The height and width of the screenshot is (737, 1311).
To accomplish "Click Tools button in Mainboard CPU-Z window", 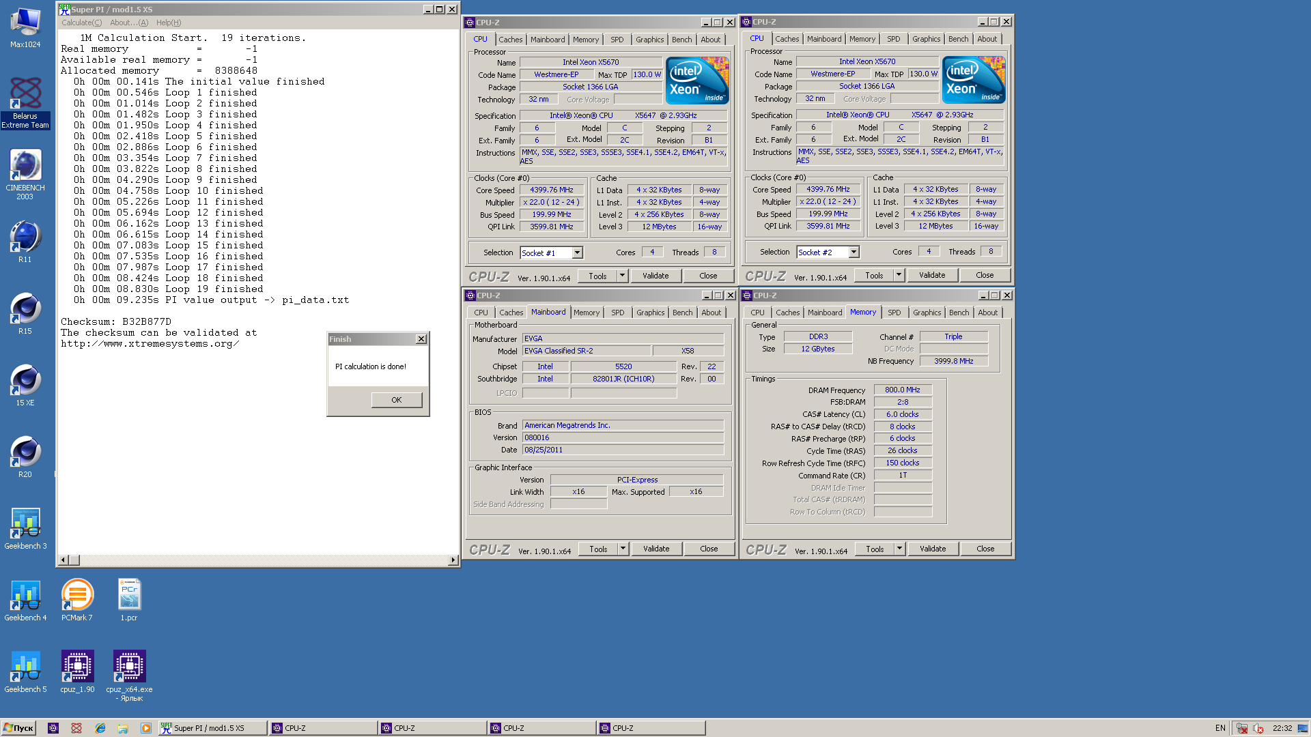I will 598,549.
